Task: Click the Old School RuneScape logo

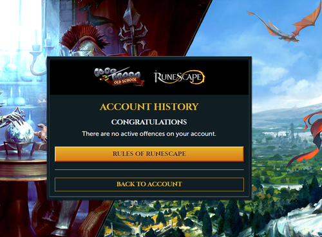Action: tap(119, 77)
